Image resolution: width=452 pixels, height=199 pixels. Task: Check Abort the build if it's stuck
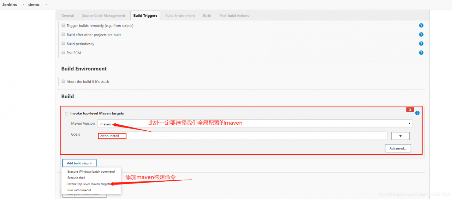63,81
